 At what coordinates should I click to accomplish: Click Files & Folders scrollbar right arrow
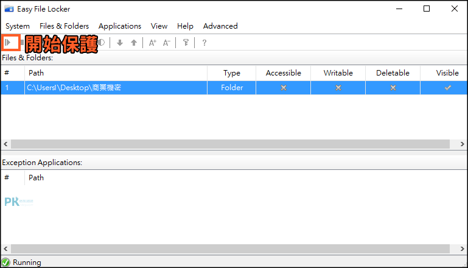pyautogui.click(x=462, y=144)
